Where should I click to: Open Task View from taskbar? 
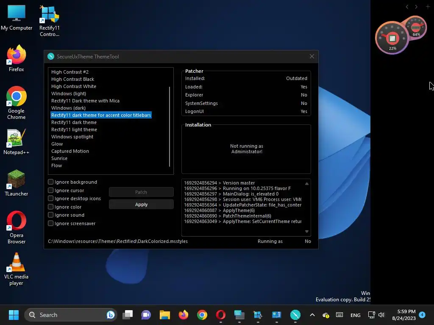[x=128, y=315]
